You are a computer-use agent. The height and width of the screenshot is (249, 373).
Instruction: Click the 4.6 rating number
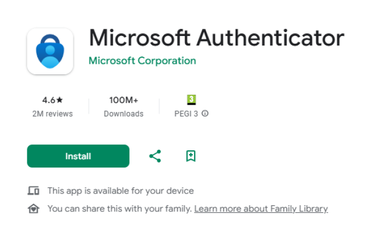[49, 100]
